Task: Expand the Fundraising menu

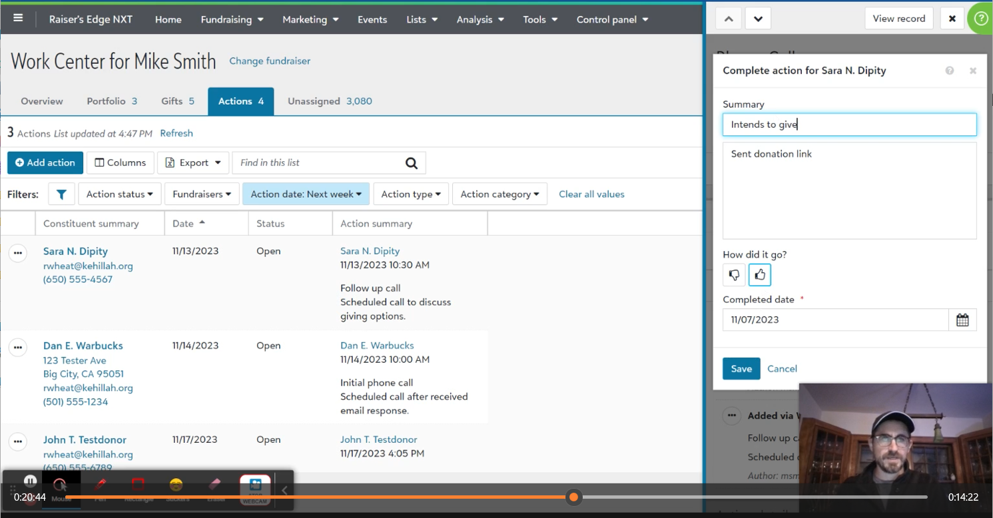Action: [232, 19]
